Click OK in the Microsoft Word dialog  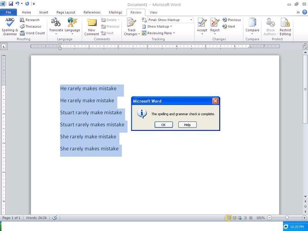click(x=164, y=124)
